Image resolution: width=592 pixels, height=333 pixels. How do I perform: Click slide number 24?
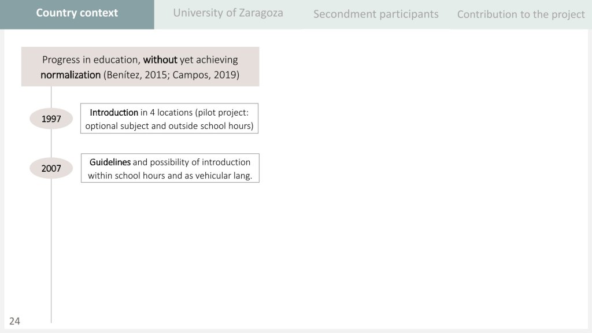click(14, 321)
